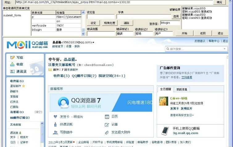Click the bottle icon for 扔漂流瓶
233x147 pixels.
coord(55,125)
